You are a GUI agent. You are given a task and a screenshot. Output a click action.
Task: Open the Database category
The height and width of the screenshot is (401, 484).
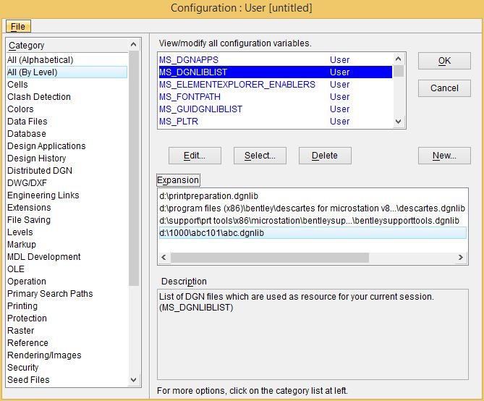pos(67,134)
